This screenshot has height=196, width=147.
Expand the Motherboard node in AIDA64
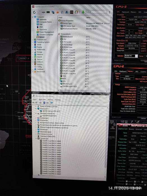(33, 40)
